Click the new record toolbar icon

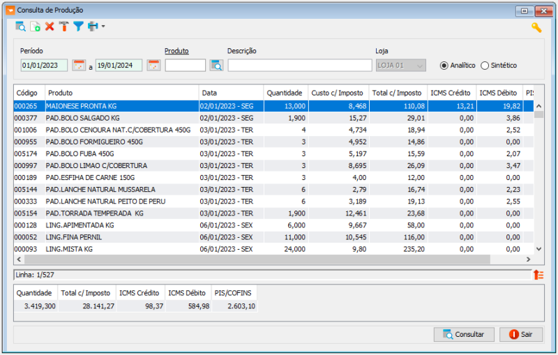point(36,27)
